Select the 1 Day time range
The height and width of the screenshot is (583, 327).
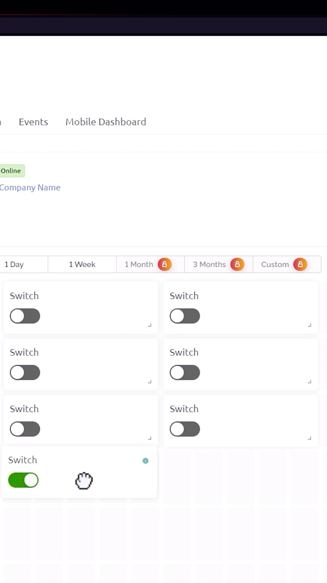(14, 264)
